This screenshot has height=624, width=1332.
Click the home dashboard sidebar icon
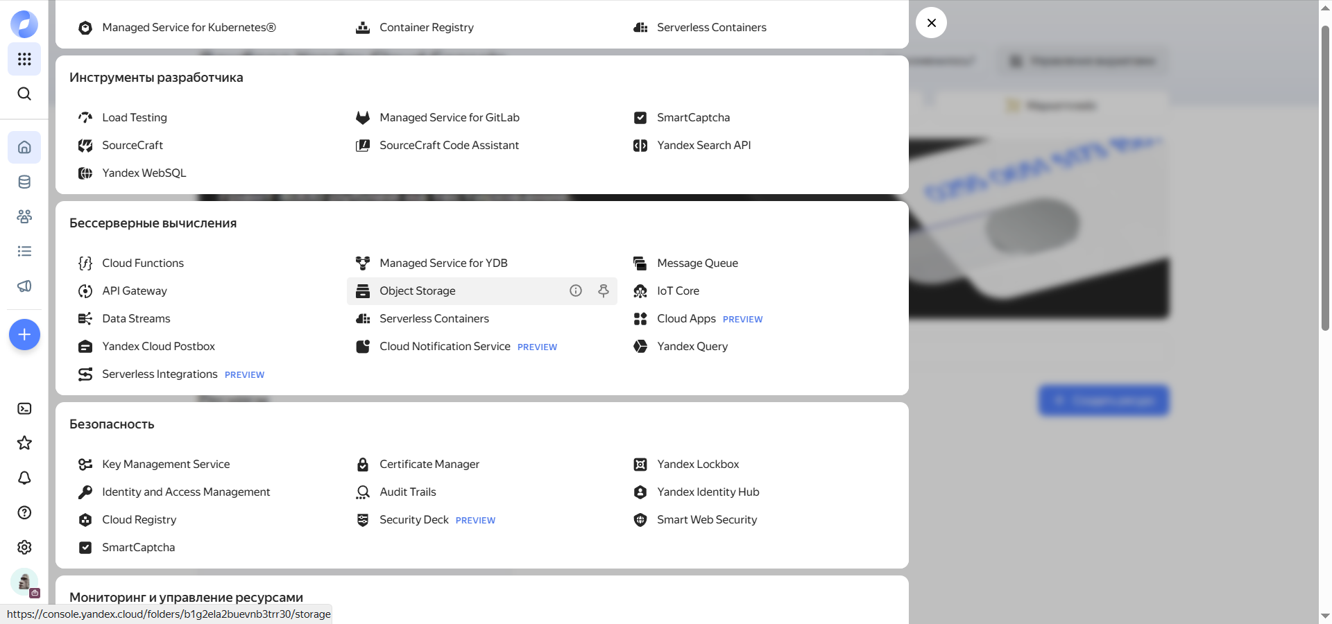pos(24,147)
